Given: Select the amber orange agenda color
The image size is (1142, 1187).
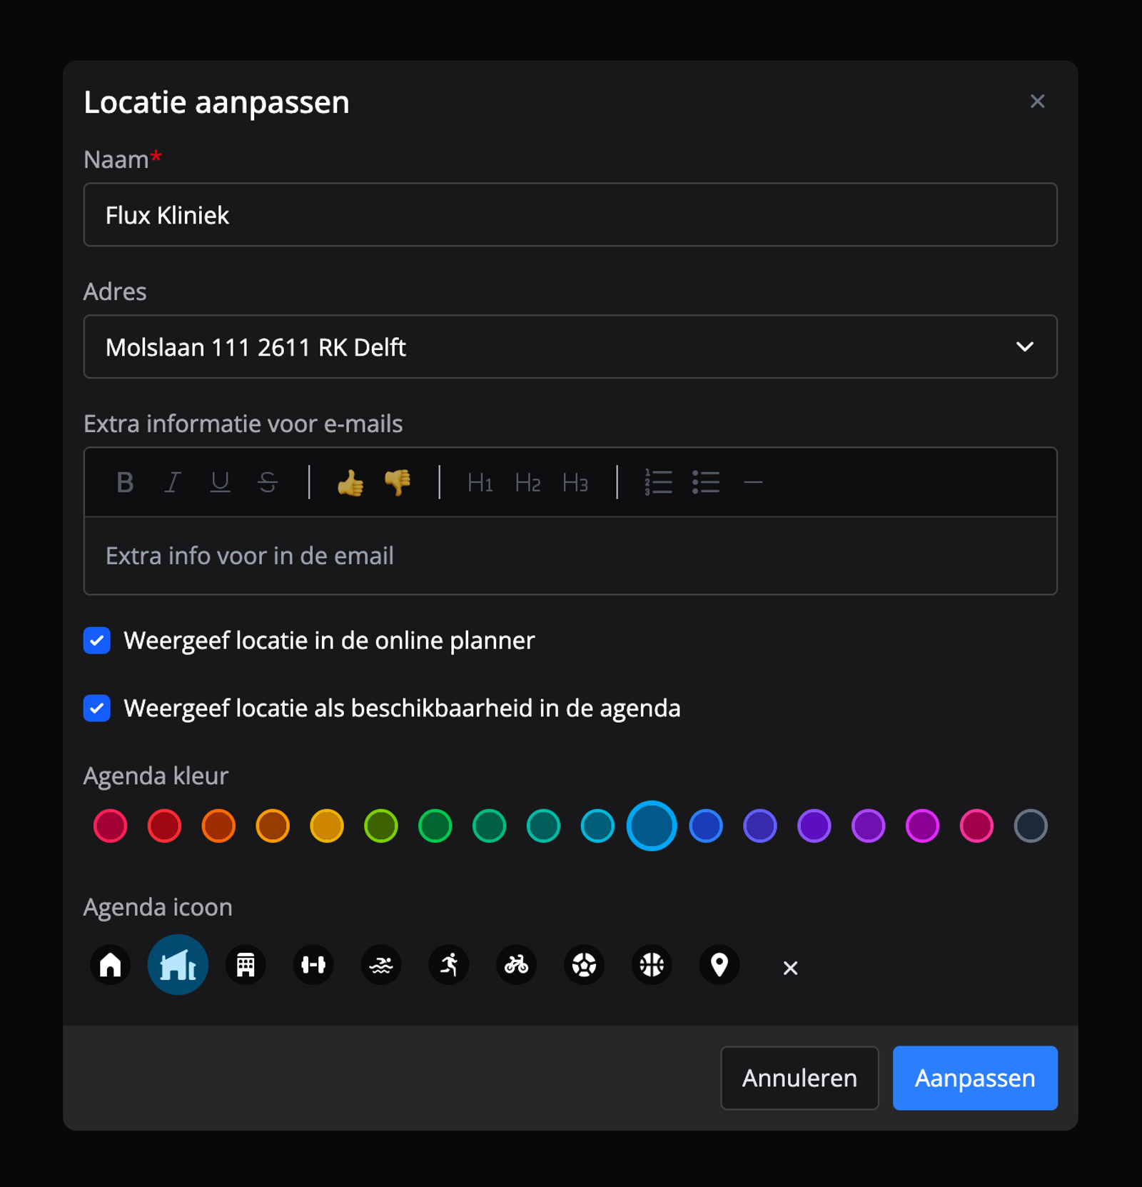Looking at the screenshot, I should click(x=273, y=826).
